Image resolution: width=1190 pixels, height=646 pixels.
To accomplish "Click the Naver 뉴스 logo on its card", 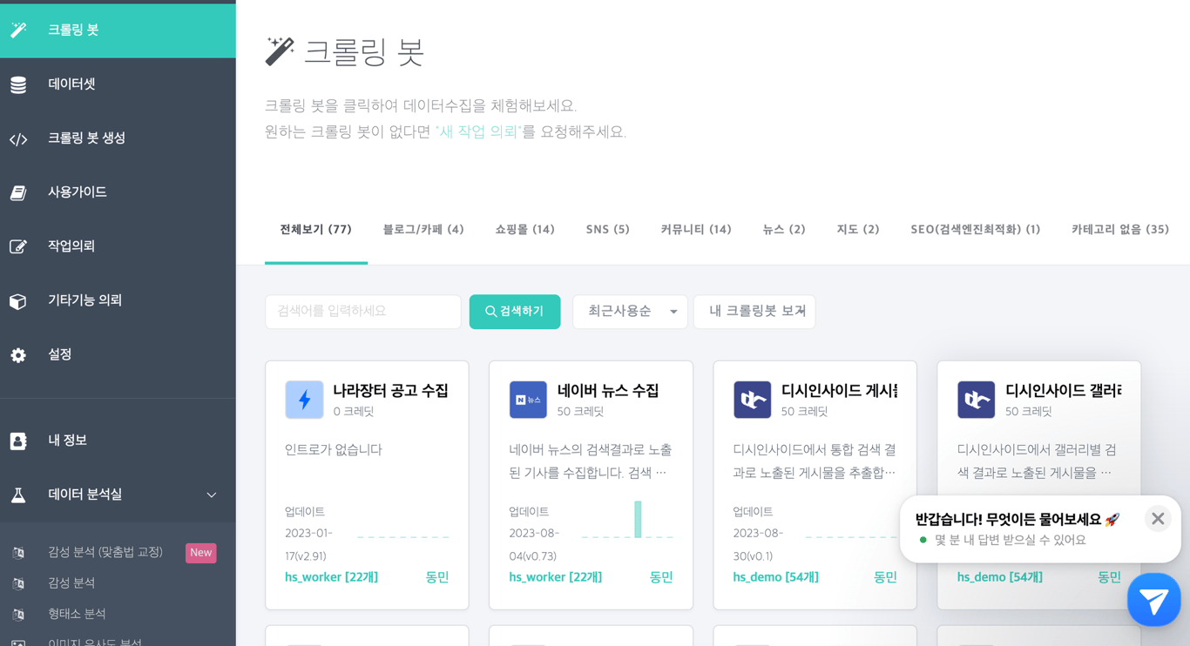I will click(528, 400).
